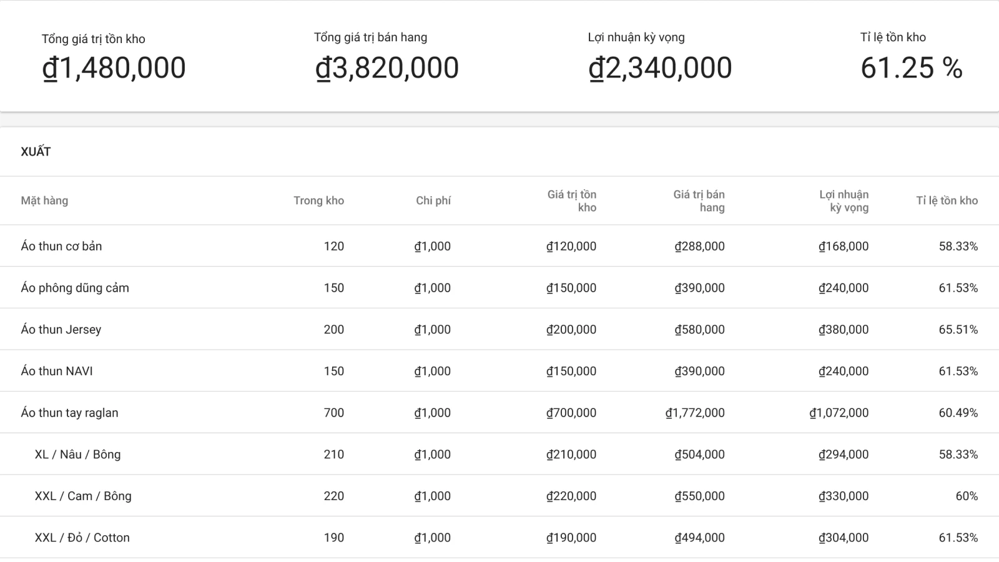Click the Giá trị tồn kho column header
This screenshot has height=562, width=999.
(571, 201)
